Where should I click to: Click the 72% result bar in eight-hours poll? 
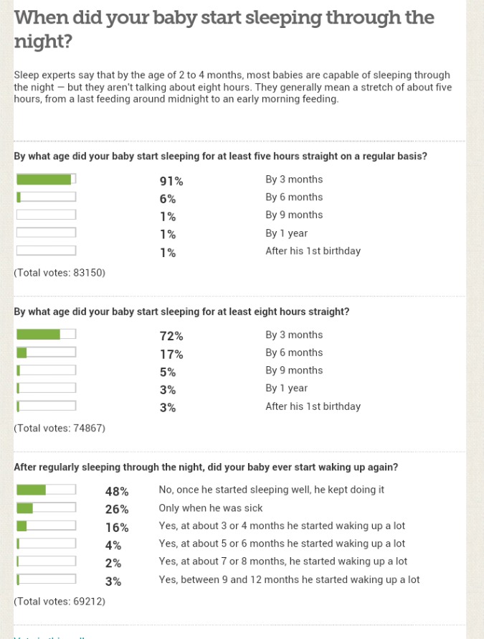46,335
